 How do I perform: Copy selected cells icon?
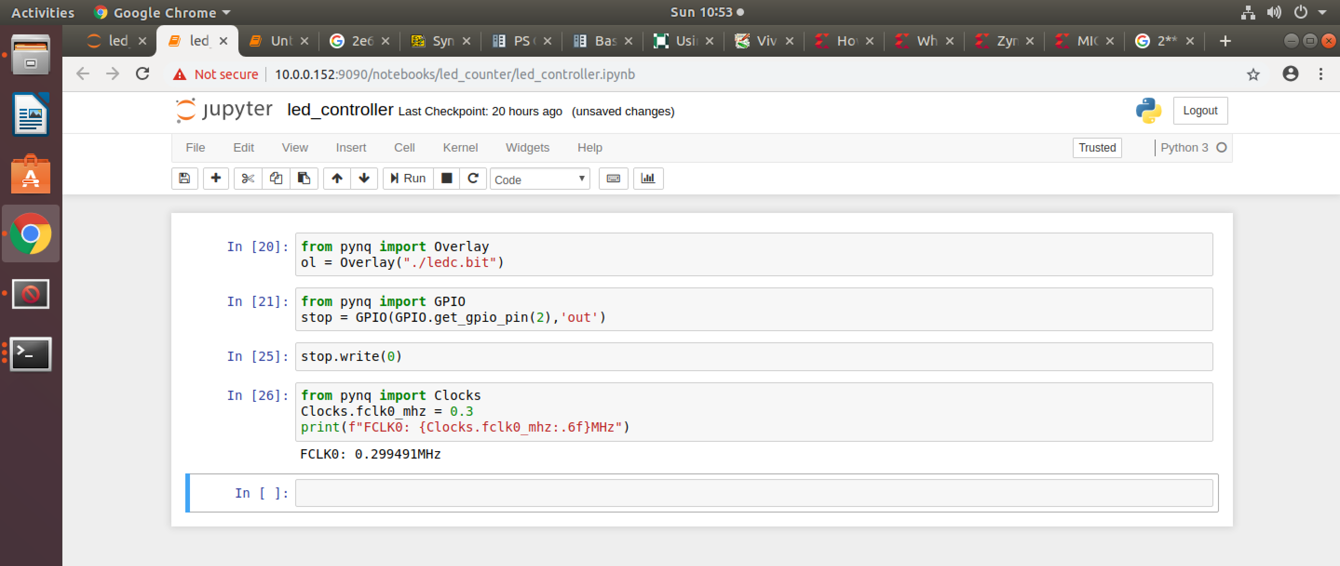click(x=276, y=178)
